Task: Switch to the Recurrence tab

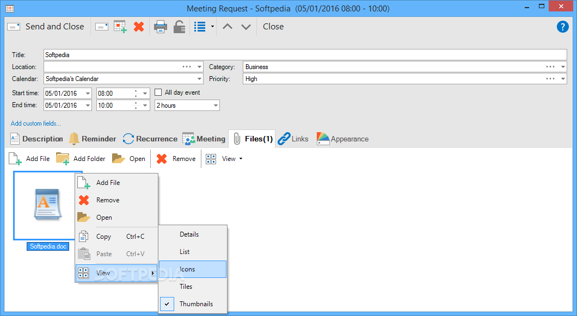Action: pyautogui.click(x=150, y=139)
